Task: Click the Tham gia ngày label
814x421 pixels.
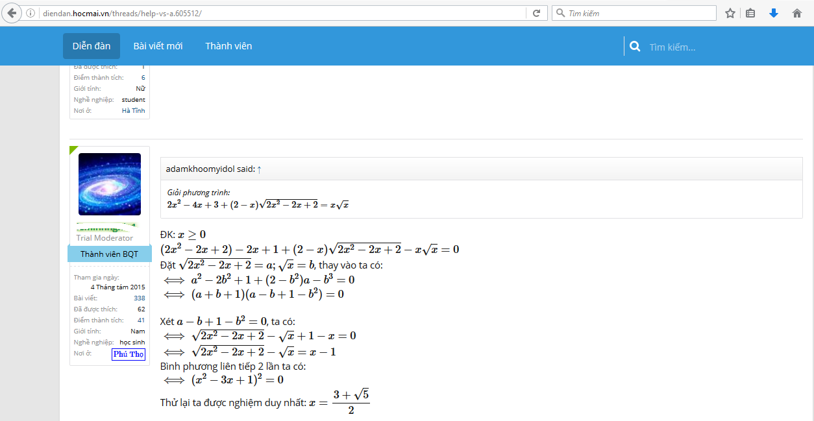Action: pos(96,278)
